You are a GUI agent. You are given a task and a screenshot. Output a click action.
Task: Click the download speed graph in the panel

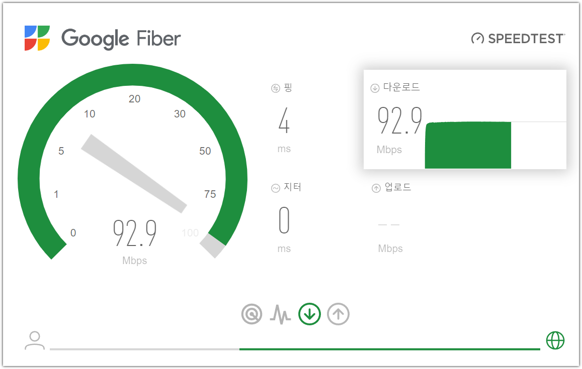(x=467, y=145)
